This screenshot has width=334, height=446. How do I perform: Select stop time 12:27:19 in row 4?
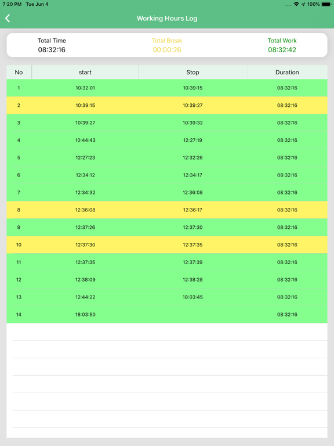[193, 140]
